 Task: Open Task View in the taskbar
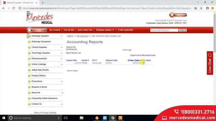tap(66, 118)
